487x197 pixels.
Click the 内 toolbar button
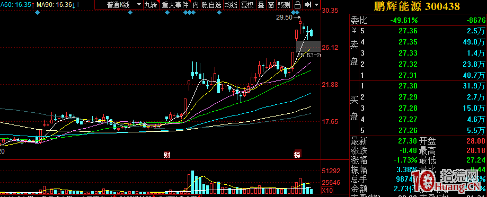tap(196, 5)
